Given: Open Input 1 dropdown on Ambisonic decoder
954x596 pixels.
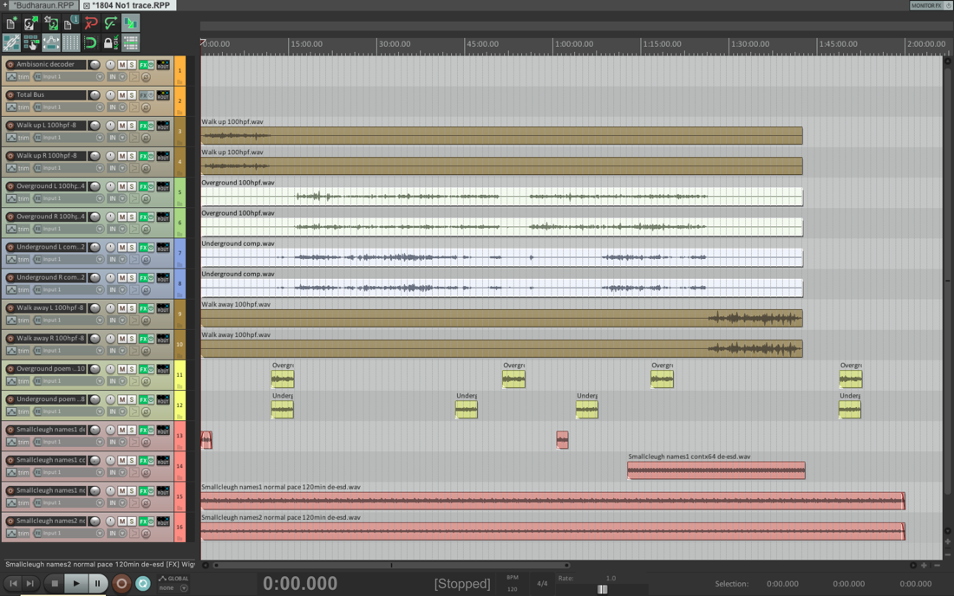Looking at the screenshot, I should tap(99, 77).
